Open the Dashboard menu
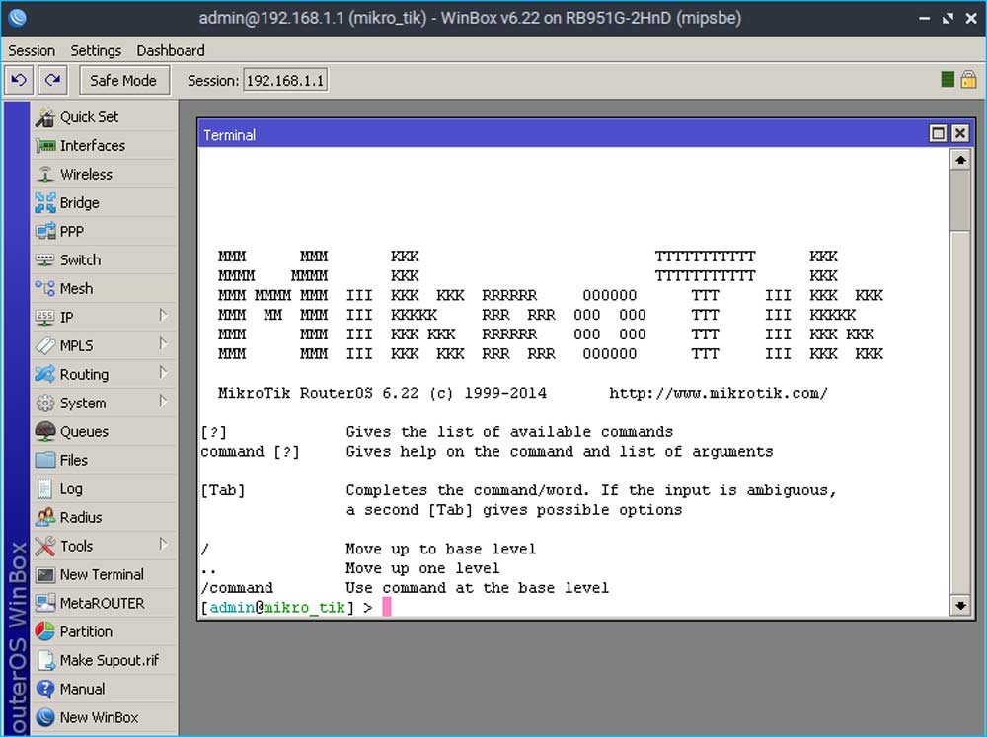Image resolution: width=987 pixels, height=737 pixels. click(x=171, y=50)
